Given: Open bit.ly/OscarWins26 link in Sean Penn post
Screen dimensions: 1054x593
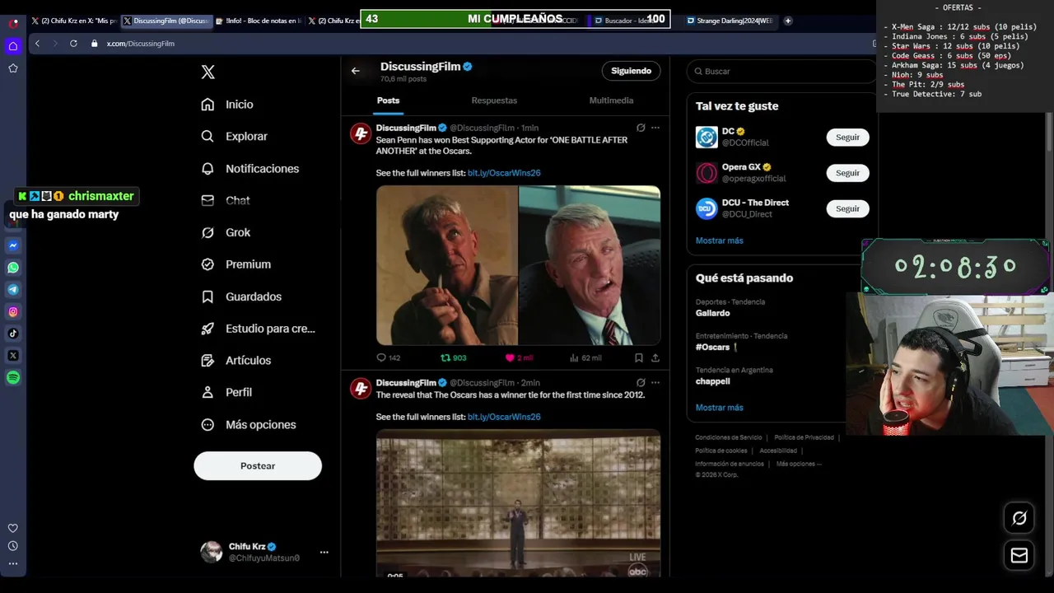Looking at the screenshot, I should point(504,173).
